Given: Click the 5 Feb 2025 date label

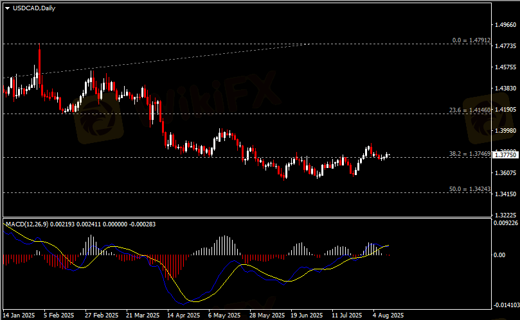Looking at the screenshot, I should [58, 316].
